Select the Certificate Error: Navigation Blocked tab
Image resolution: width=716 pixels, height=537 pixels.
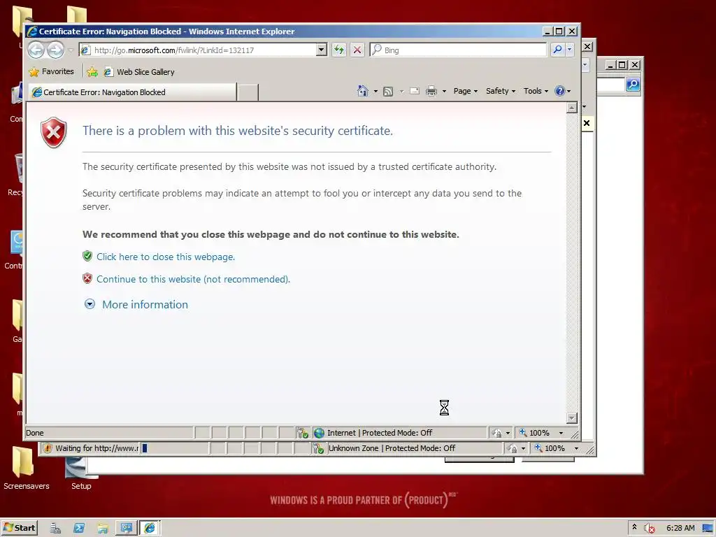pyautogui.click(x=132, y=92)
